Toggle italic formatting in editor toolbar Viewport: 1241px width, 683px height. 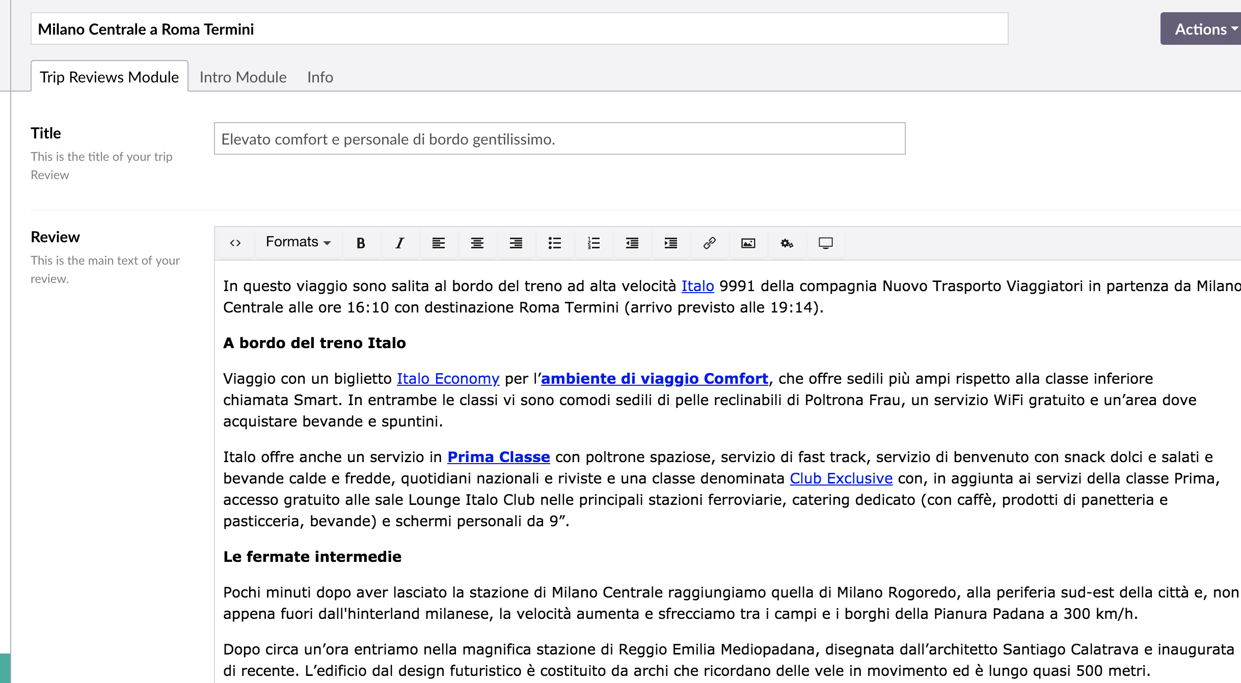point(400,243)
